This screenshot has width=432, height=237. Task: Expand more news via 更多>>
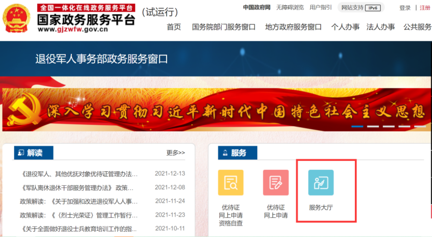pos(175,153)
